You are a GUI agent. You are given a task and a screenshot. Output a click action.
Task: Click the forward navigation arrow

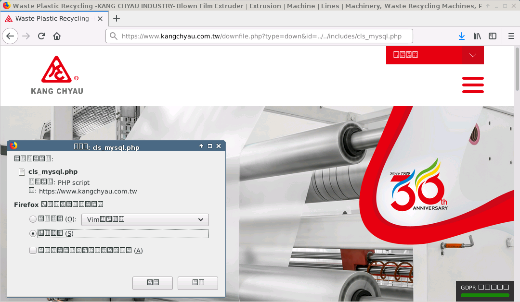coord(26,36)
